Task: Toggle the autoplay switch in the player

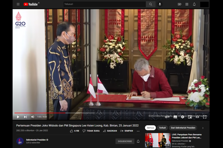Action: (167, 117)
